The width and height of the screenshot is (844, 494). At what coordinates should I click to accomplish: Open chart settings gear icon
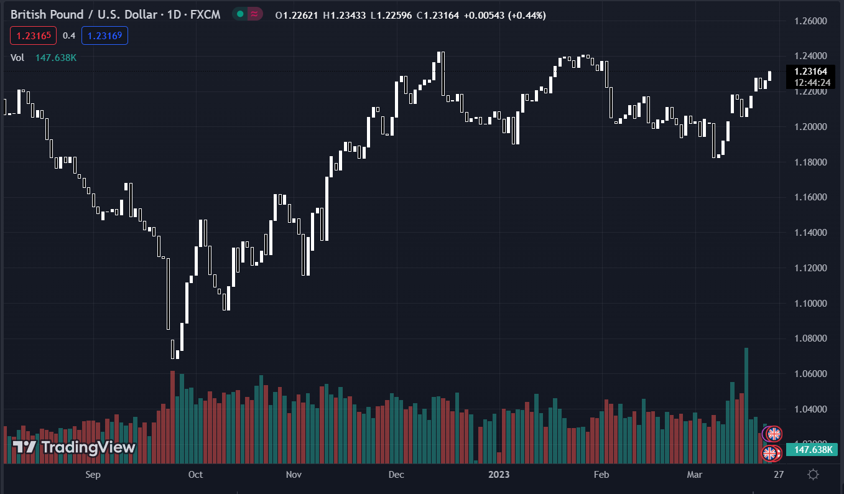pos(812,475)
